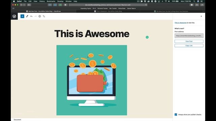Open the View menu
The width and height of the screenshot is (216, 121).
35,1
